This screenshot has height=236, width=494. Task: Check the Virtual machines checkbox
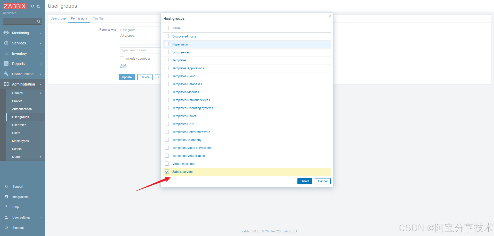[x=167, y=164]
